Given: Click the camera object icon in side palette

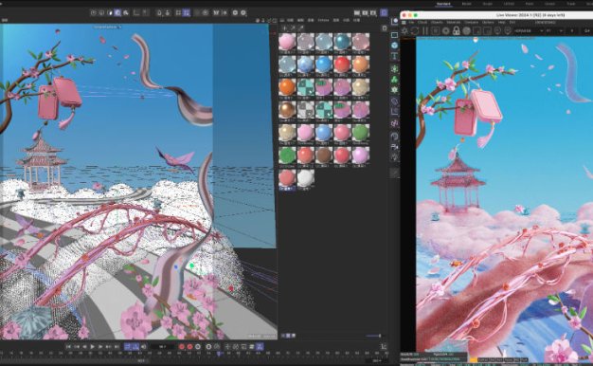Looking at the screenshot, I should [394, 147].
